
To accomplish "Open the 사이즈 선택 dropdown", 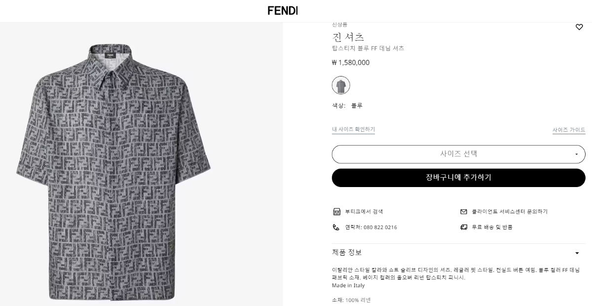I will point(458,154).
